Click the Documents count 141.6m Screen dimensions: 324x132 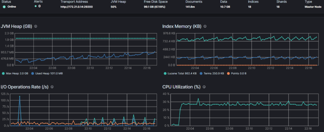pyautogui.click(x=190, y=7)
